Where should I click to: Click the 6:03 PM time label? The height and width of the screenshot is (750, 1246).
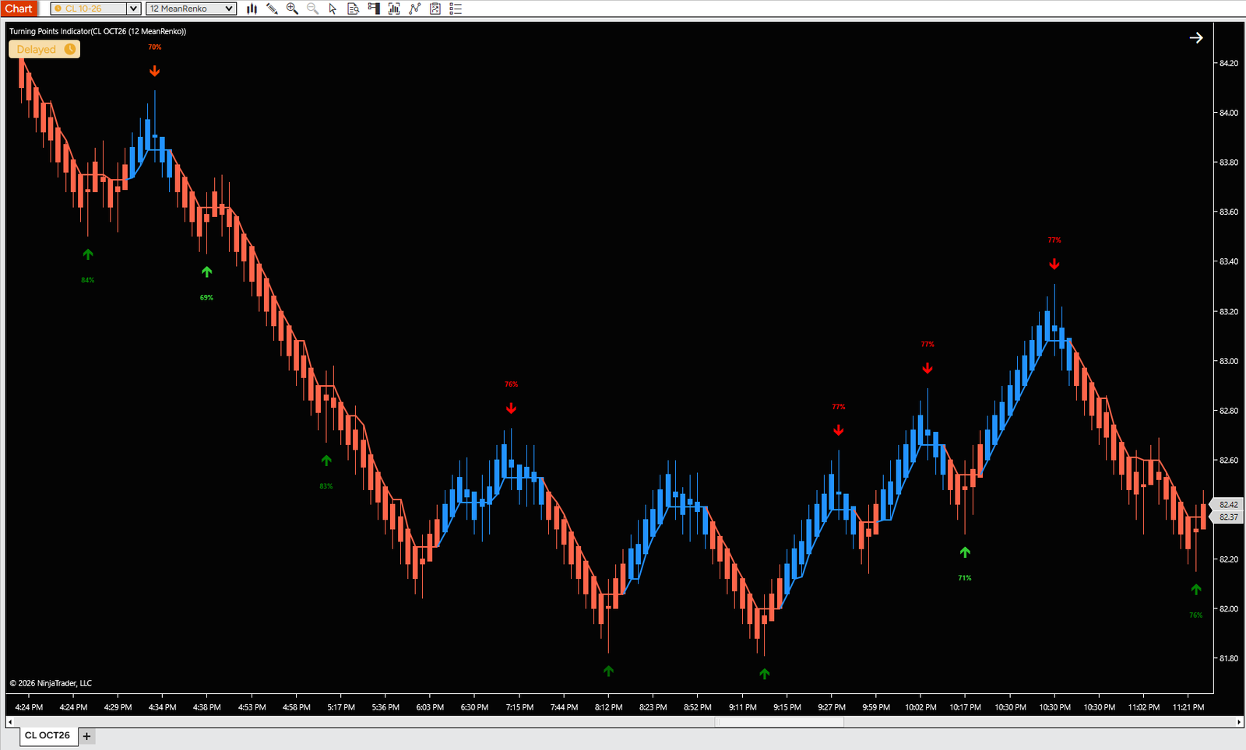[430, 707]
